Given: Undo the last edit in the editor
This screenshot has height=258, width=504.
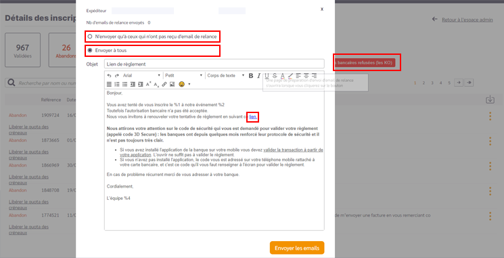Looking at the screenshot, I should click(x=110, y=76).
